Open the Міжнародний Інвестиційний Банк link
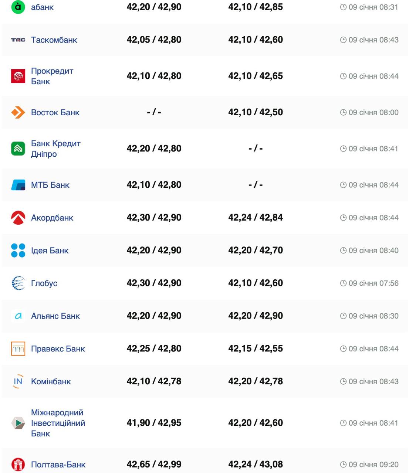This screenshot has height=473, width=416. pyautogui.click(x=58, y=423)
